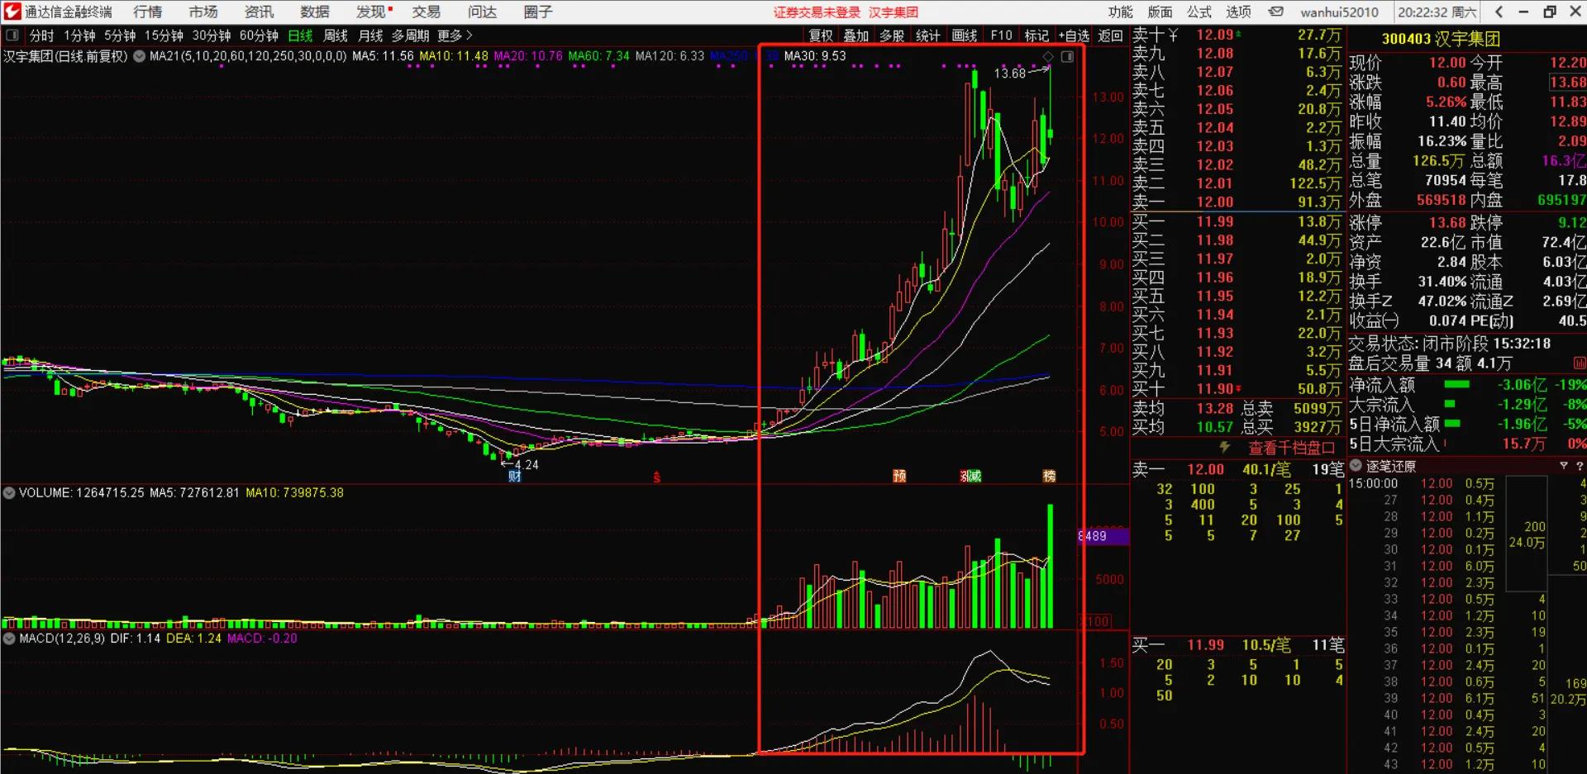Screen dimensions: 1587x774
Task: Open the 版面 menu
Action: point(1160,12)
